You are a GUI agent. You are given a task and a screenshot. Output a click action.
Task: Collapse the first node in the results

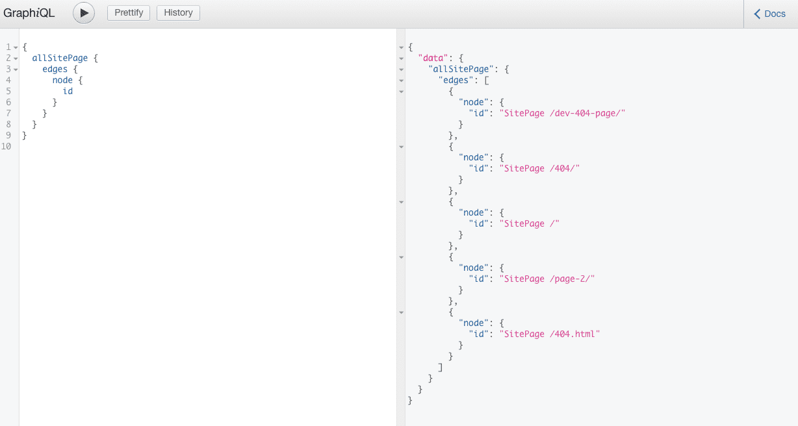[401, 92]
